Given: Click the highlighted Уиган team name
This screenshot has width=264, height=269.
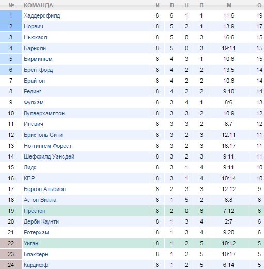Looking at the screenshot, I should coord(31,243).
